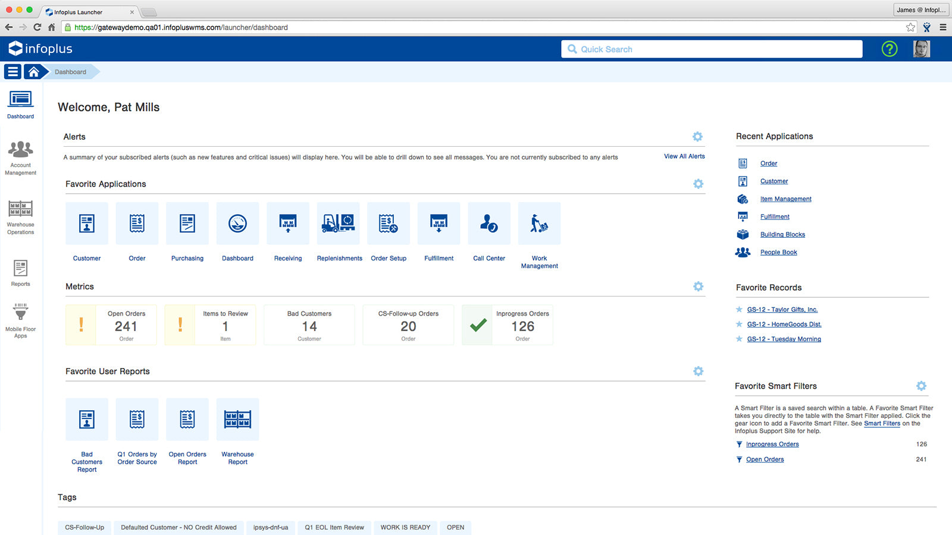Click View All Alerts link

point(684,156)
